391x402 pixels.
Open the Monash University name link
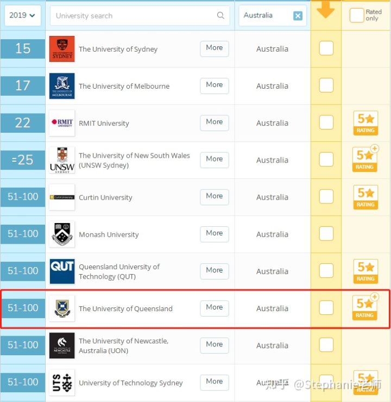point(109,234)
